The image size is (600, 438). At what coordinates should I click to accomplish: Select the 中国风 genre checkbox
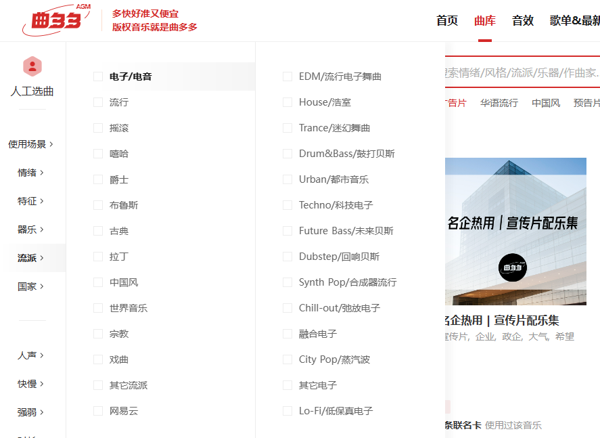click(x=98, y=282)
